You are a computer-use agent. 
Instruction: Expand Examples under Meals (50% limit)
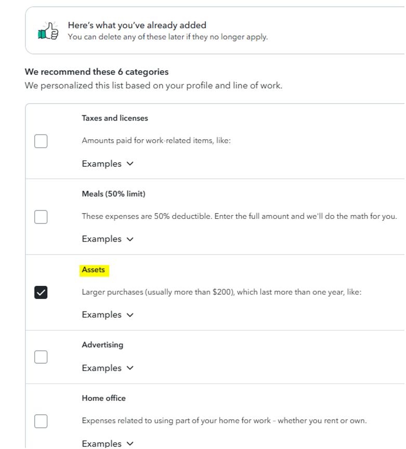(107, 239)
